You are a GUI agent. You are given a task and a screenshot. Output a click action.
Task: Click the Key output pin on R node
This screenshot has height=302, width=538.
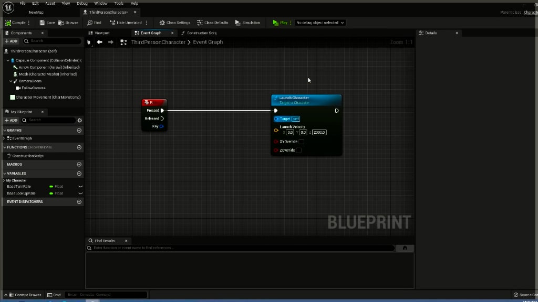(x=162, y=126)
